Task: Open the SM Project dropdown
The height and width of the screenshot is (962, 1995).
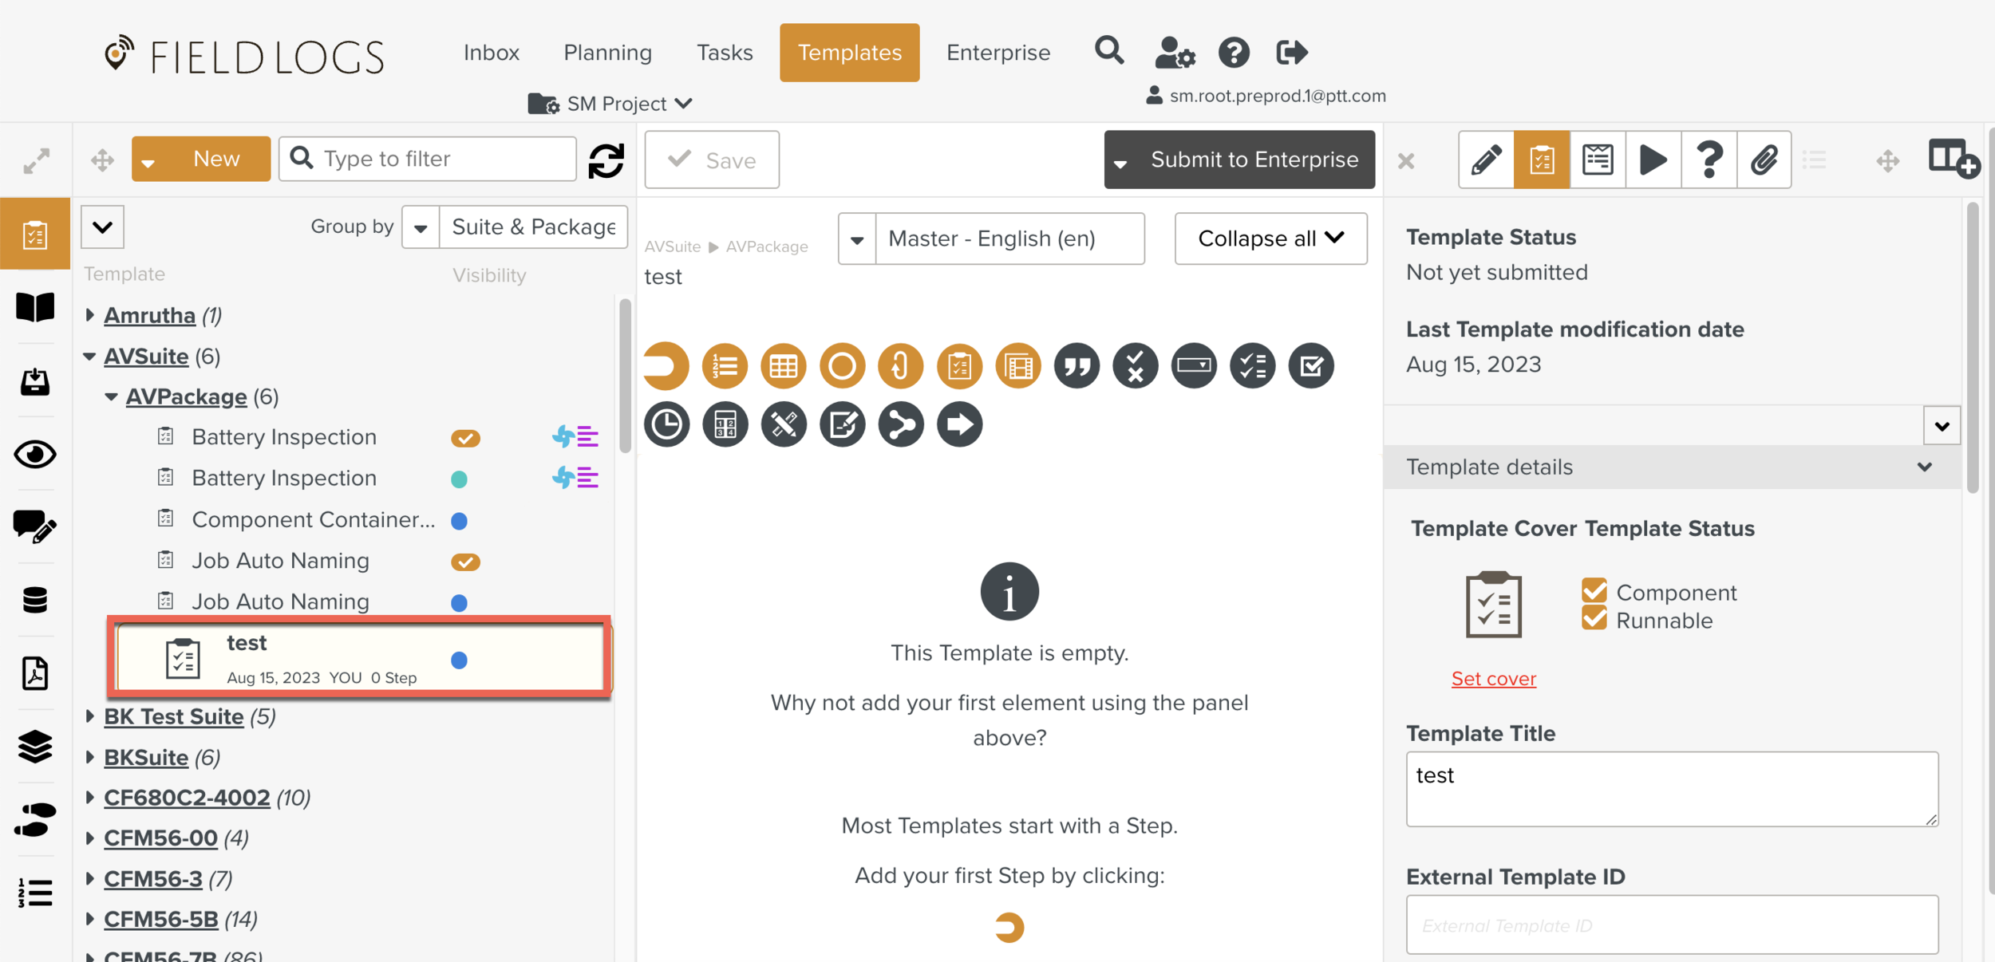Action: coord(610,104)
